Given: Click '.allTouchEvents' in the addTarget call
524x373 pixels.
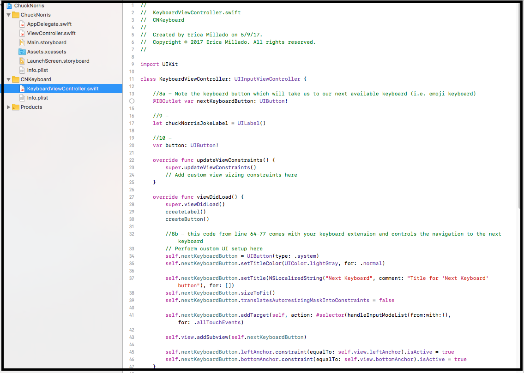Looking at the screenshot, I should click(217, 322).
